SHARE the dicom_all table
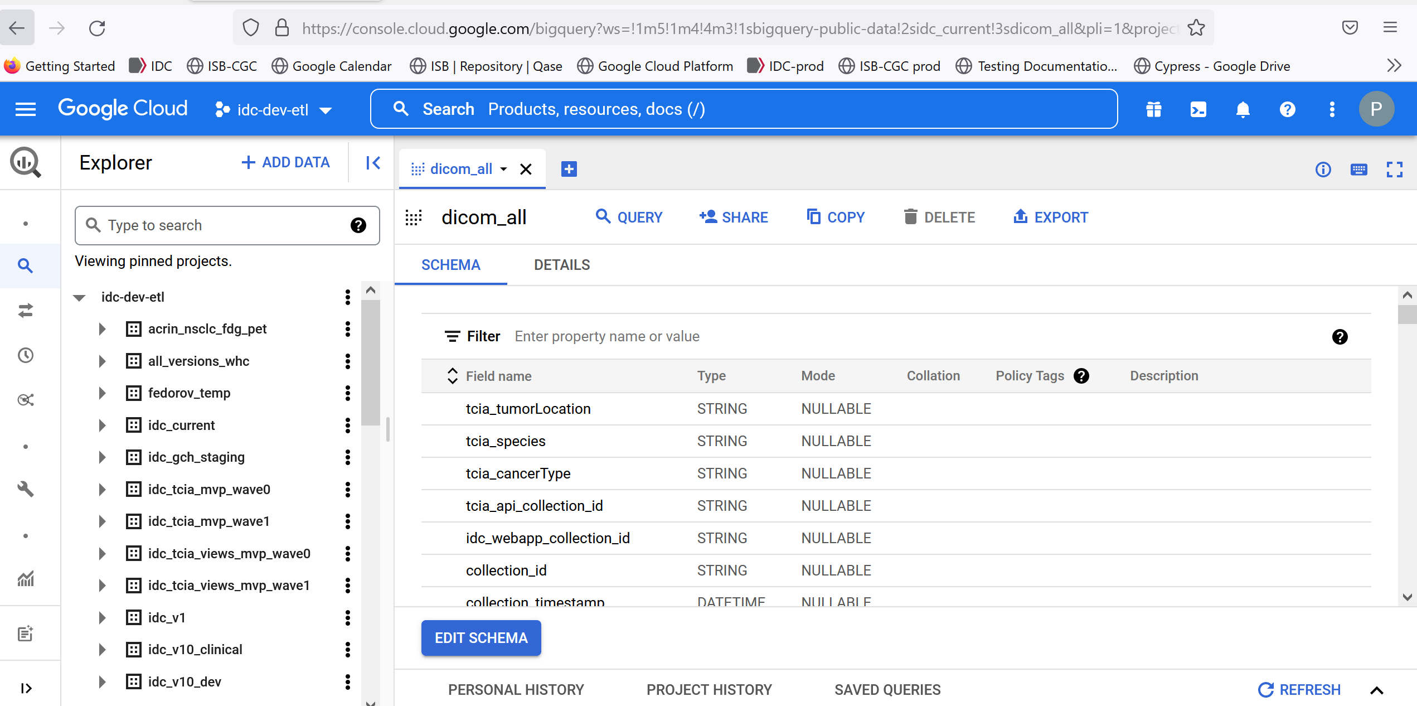The height and width of the screenshot is (706, 1417). pyautogui.click(x=734, y=217)
